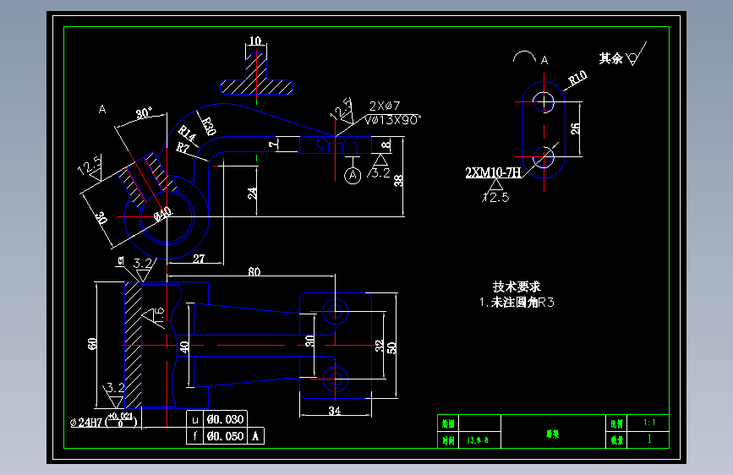
Task: Select the "Vø13X90°" countersink callout
Action: pos(392,120)
